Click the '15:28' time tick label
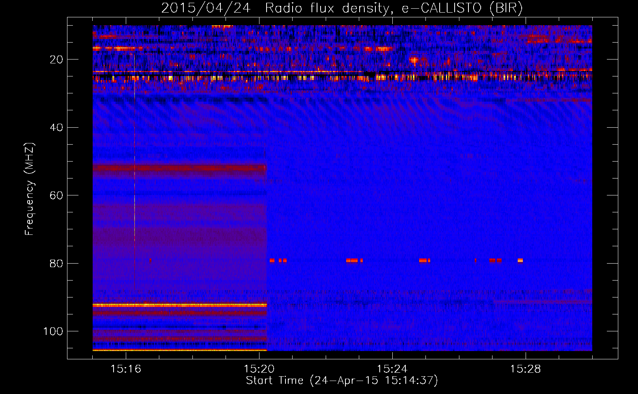Image resolution: width=638 pixels, height=394 pixels. (x=526, y=369)
